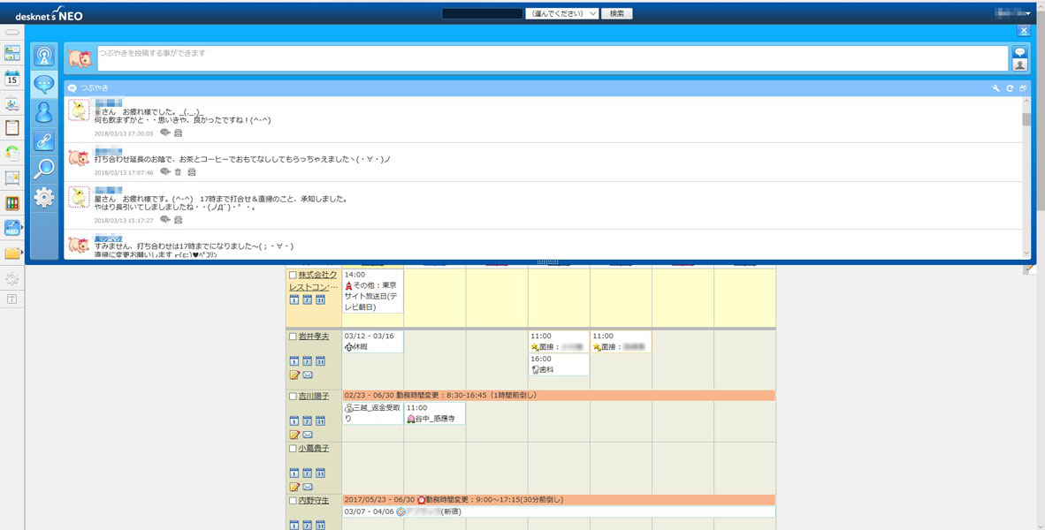Open the user profile sidebar icon
The width and height of the screenshot is (1045, 530).
43,112
